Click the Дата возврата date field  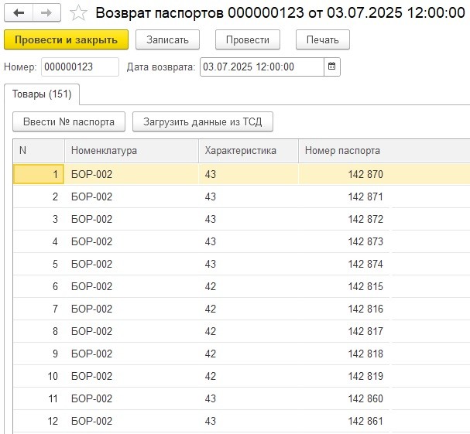(261, 67)
